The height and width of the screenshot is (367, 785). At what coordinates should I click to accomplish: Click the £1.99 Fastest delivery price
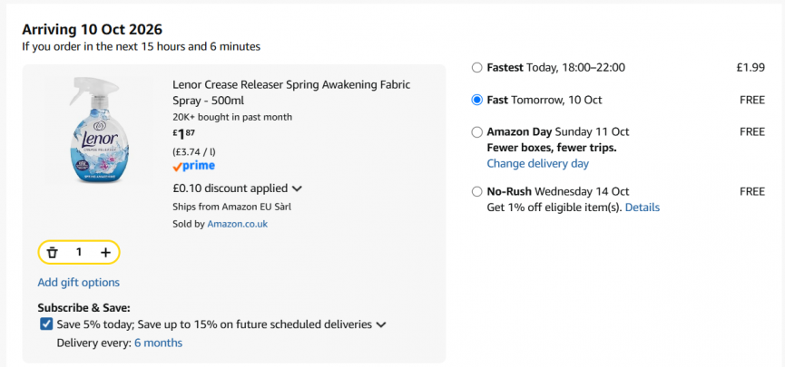[751, 67]
